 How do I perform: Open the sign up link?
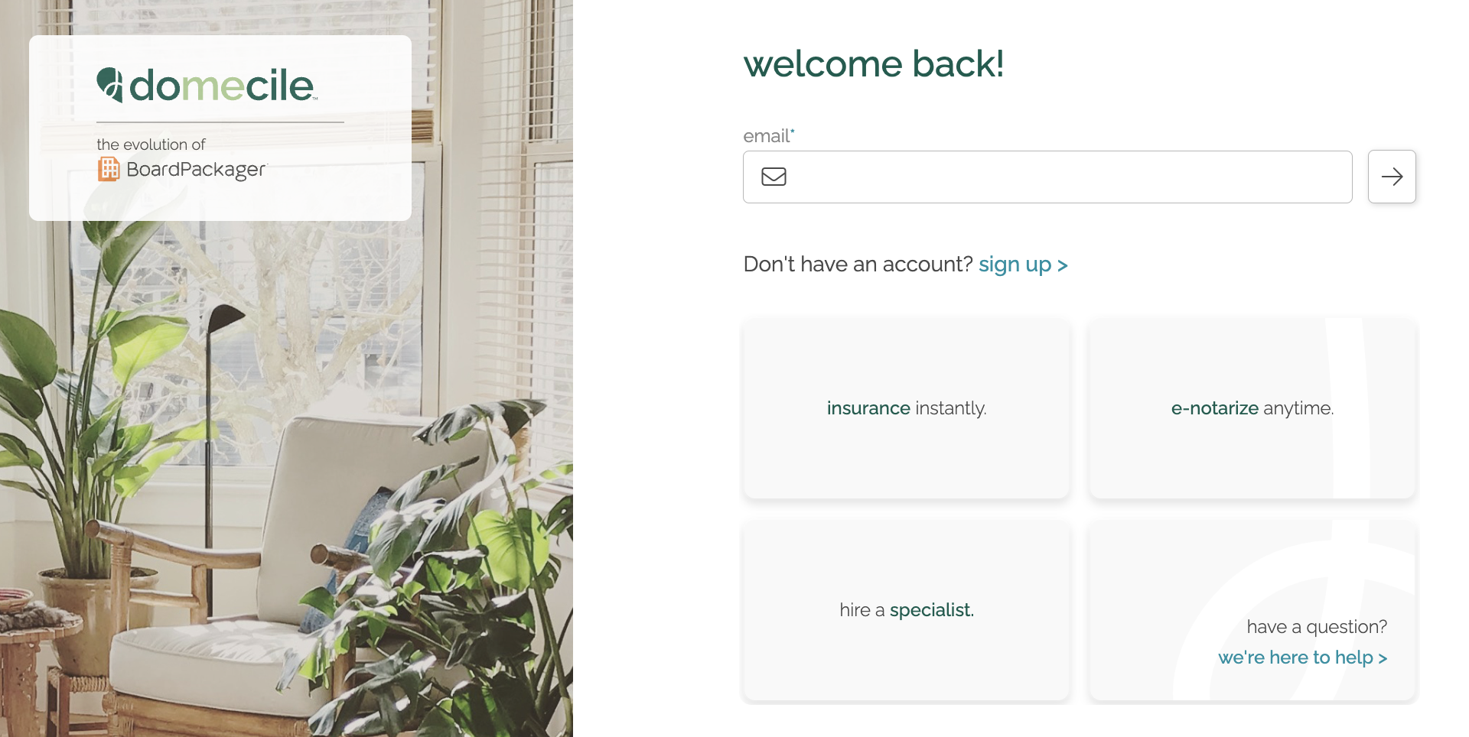(1023, 265)
